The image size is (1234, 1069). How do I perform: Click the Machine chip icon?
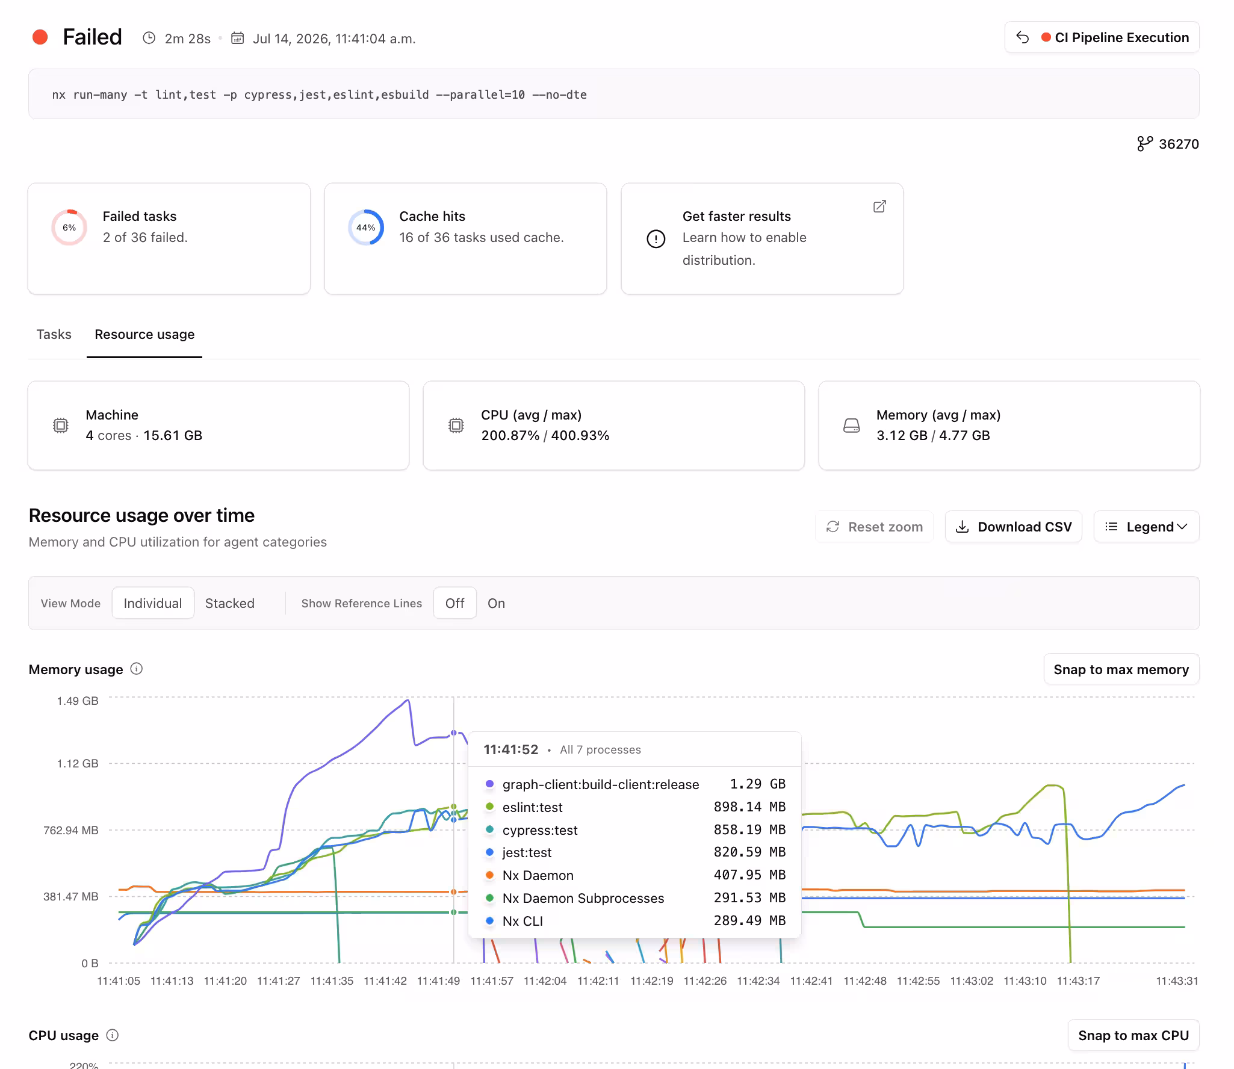coord(61,426)
